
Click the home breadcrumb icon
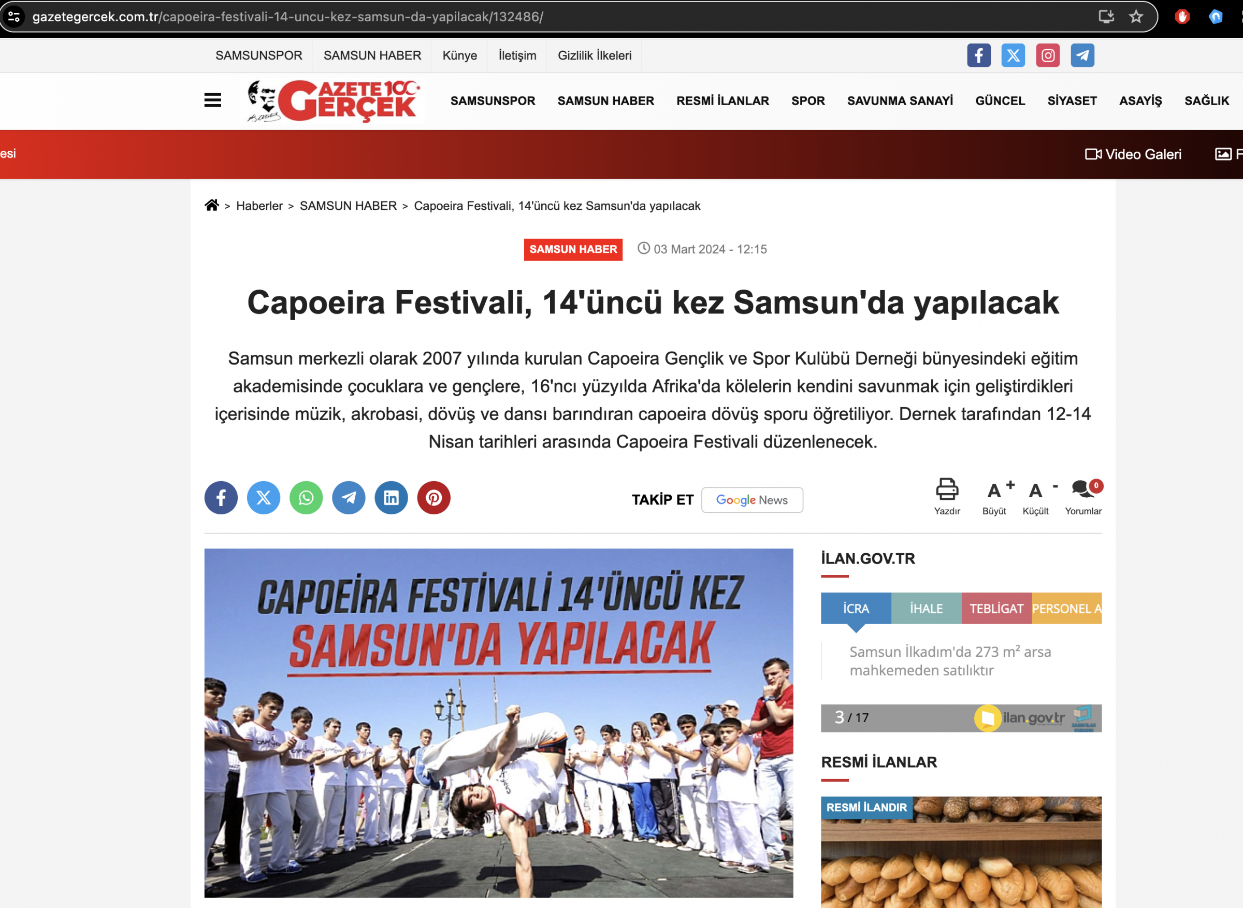211,206
